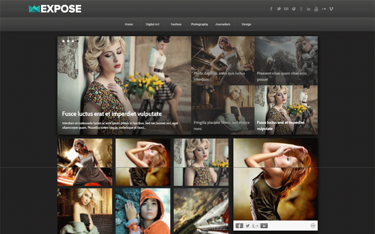This screenshot has width=375, height=234.
Task: Click the Flickr dots icon
Action: 324,9
